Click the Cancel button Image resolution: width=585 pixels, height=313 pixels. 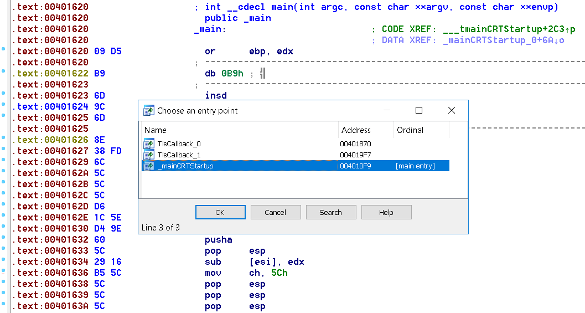pos(275,212)
